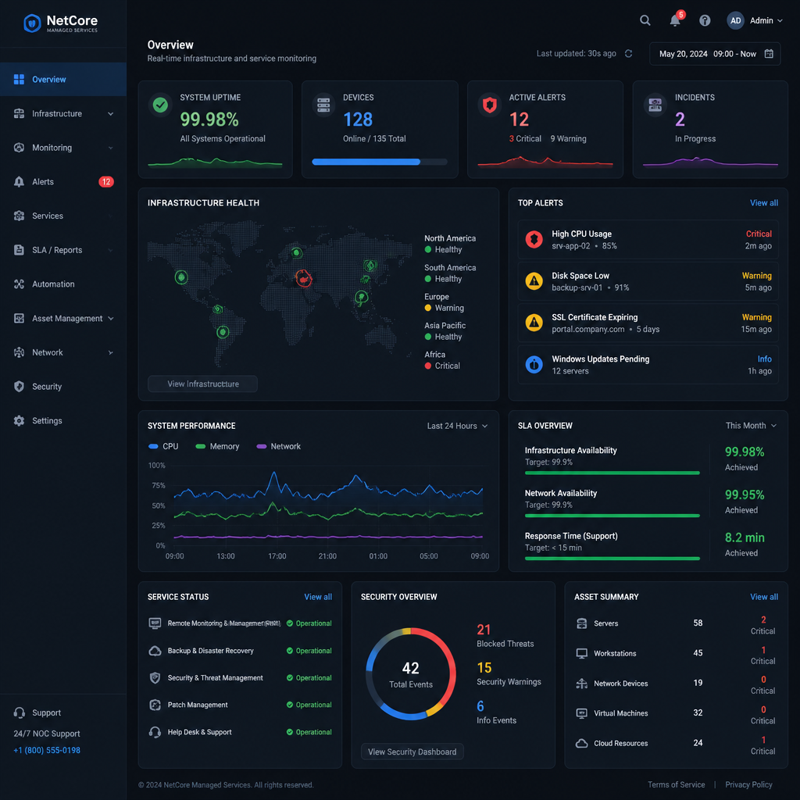Click the help question mark icon
The width and height of the screenshot is (800, 800).
click(705, 20)
